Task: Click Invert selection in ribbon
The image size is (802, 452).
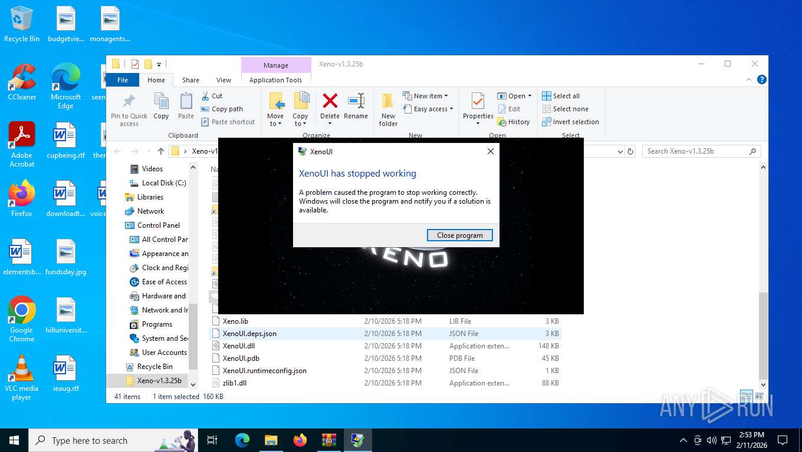Action: pos(570,122)
